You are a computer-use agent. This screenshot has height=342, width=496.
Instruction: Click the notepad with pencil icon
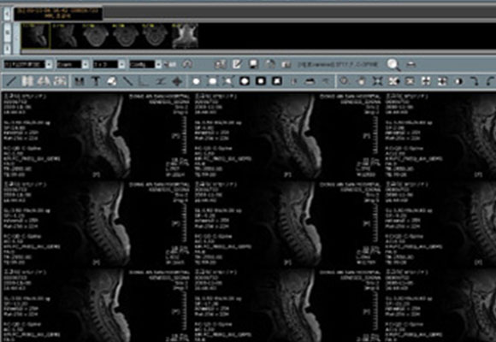(x=237, y=64)
